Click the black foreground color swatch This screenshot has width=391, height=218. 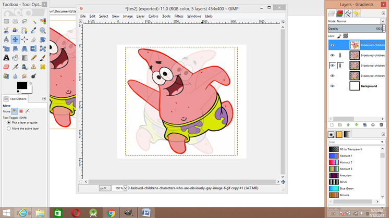coord(21,85)
